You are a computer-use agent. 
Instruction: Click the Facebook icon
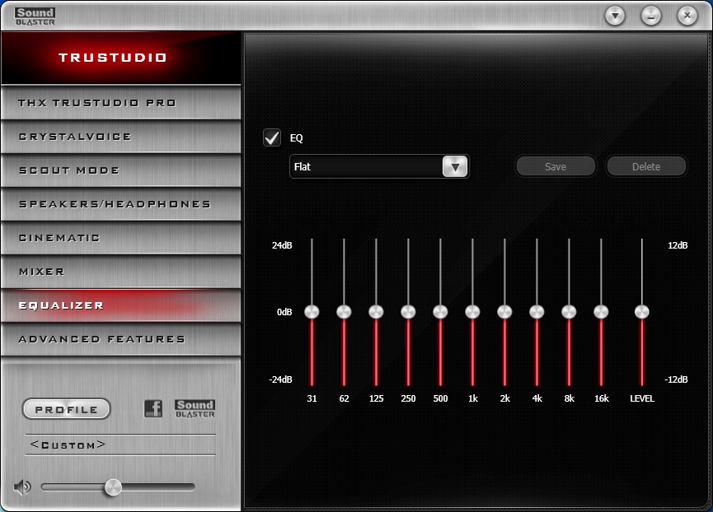point(153,408)
